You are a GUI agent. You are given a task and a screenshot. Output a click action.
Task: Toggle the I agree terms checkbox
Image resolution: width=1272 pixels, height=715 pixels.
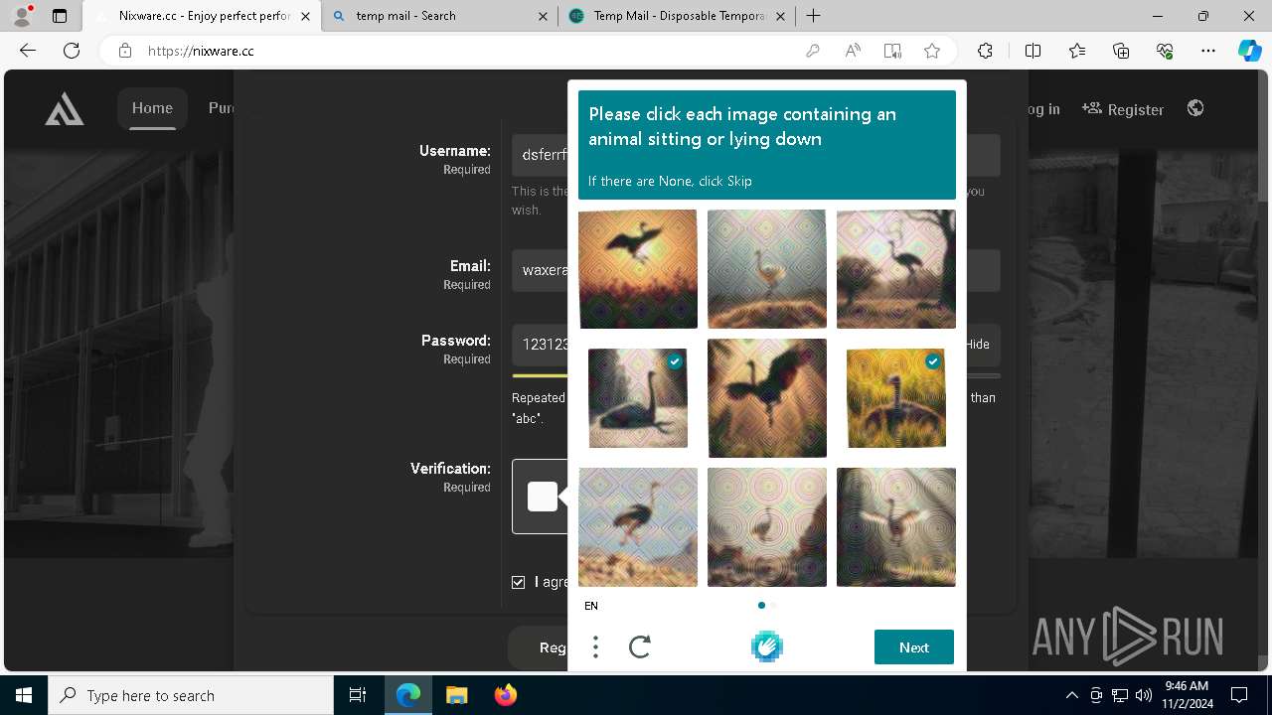click(518, 582)
